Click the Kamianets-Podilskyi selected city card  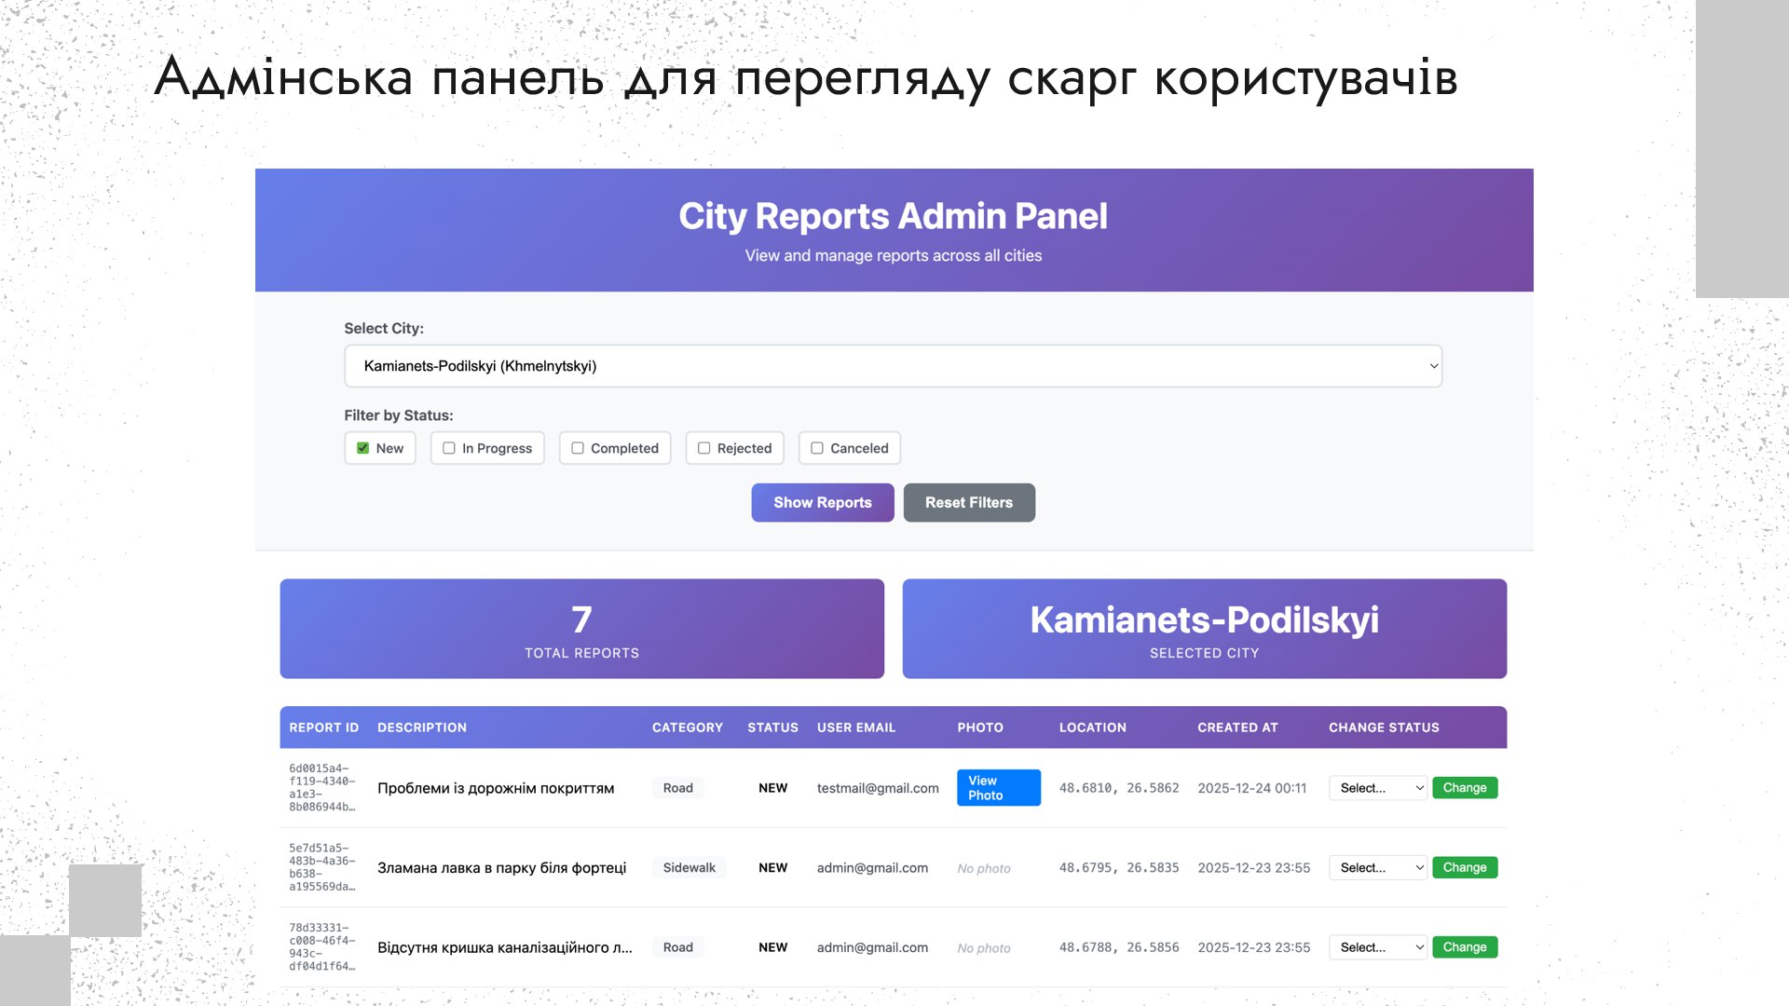tap(1204, 629)
